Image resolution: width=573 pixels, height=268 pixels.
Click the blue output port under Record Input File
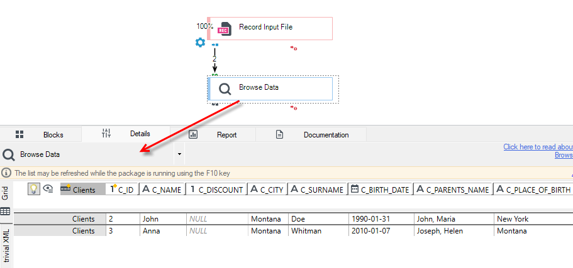215,45
